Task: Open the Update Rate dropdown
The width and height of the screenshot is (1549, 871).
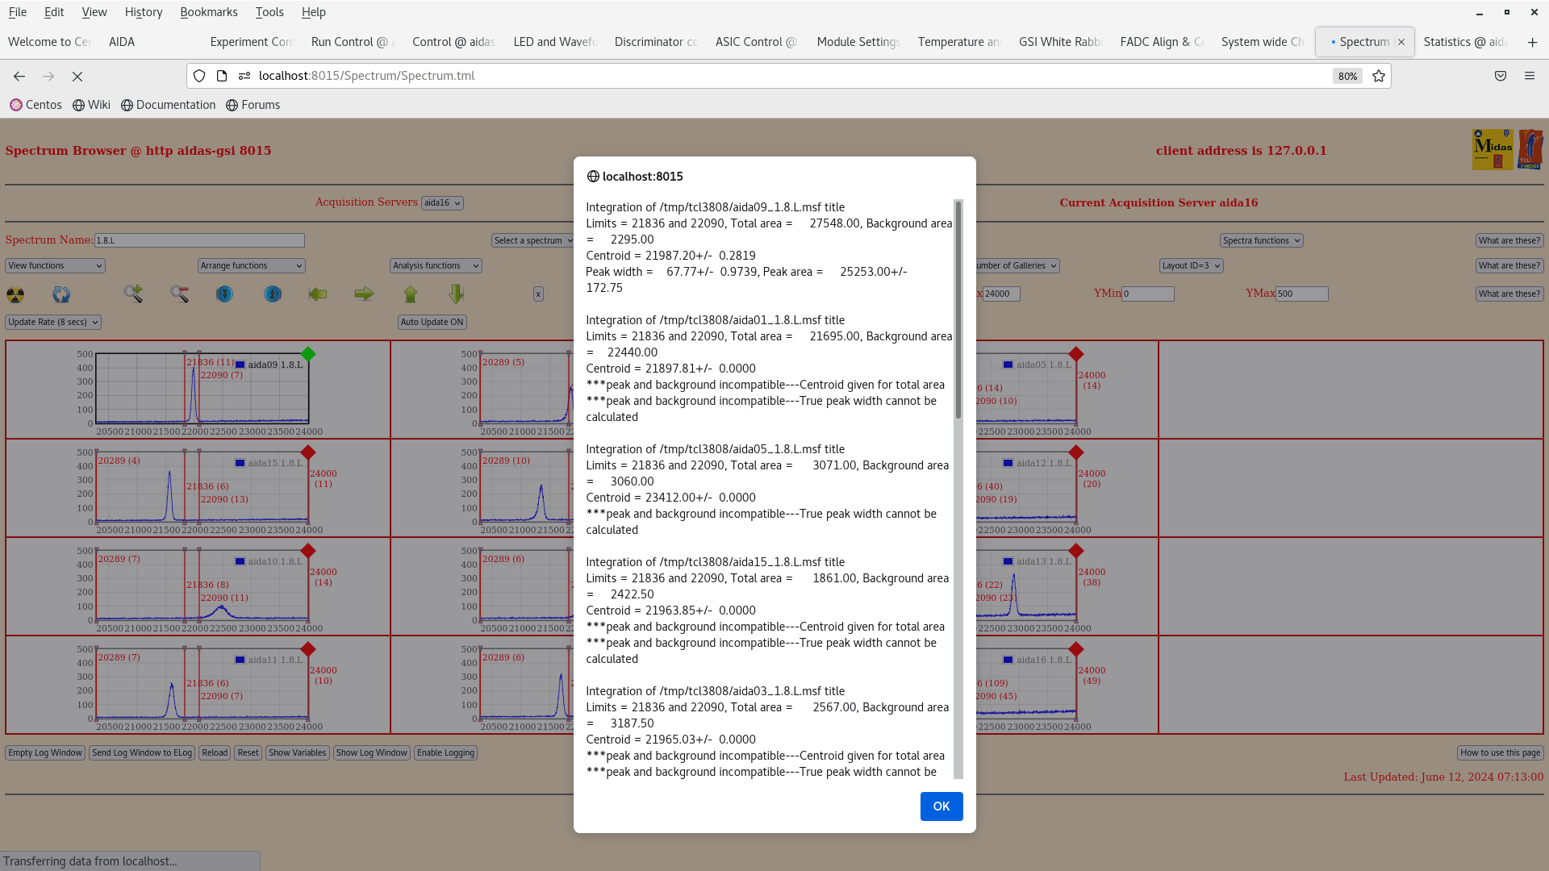Action: [53, 322]
